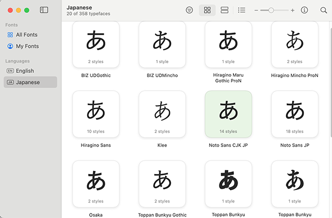
Task: Click the All Fonts grid icon
Action: [10, 35]
